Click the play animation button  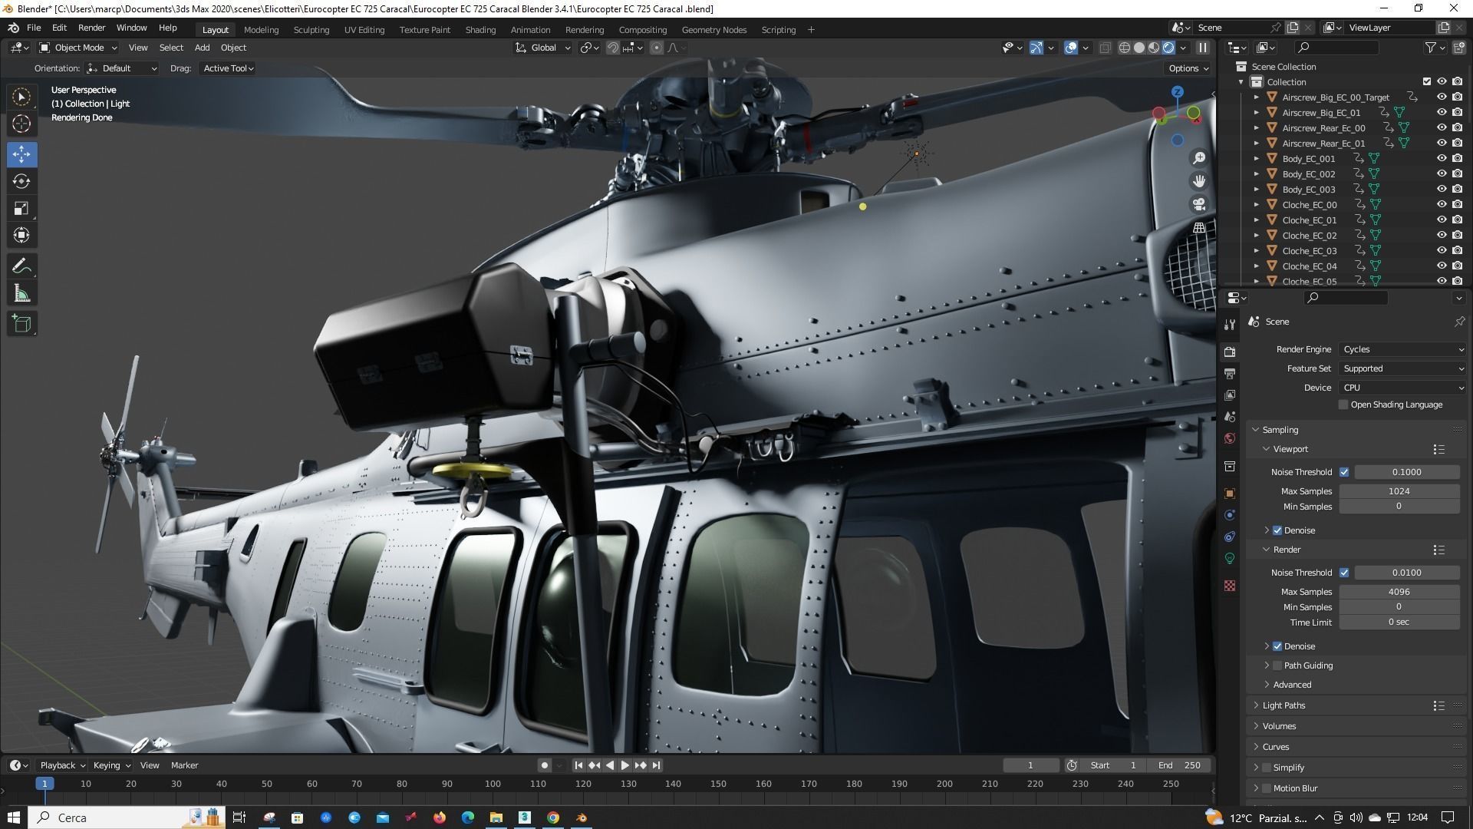click(624, 765)
